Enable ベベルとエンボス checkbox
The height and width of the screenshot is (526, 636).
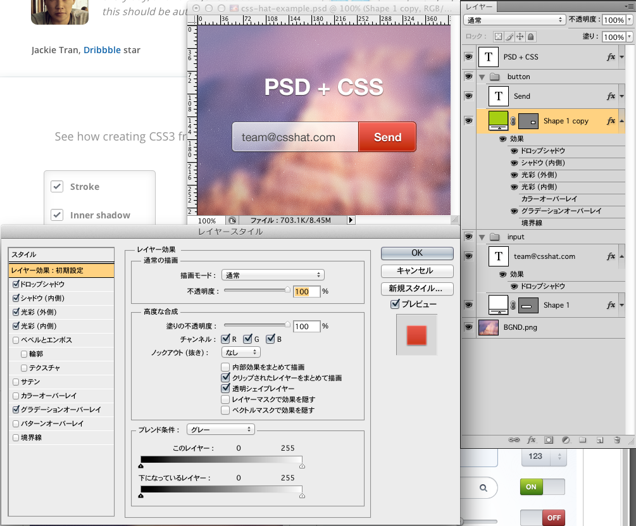(16, 341)
